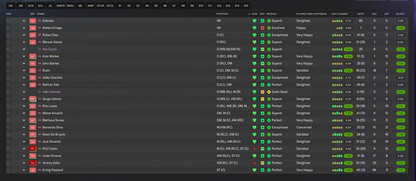Select the GK position slot
Image resolution: width=416 pixels, height=181 pixels.
[11, 6]
